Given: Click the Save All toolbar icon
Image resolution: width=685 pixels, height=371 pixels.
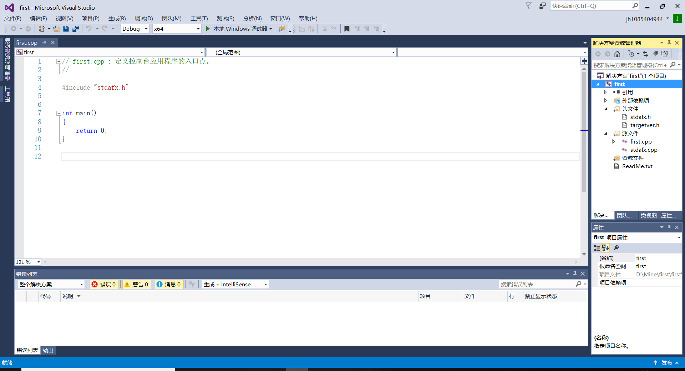Looking at the screenshot, I should 76,29.
